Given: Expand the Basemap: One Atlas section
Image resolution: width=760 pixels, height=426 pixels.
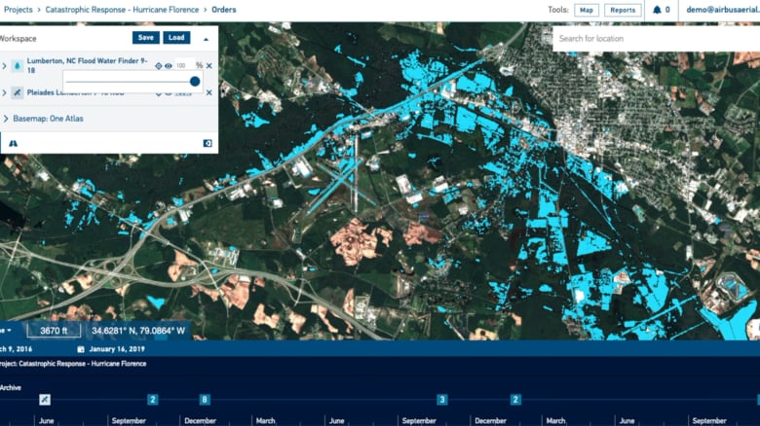Looking at the screenshot, I should pyautogui.click(x=5, y=119).
